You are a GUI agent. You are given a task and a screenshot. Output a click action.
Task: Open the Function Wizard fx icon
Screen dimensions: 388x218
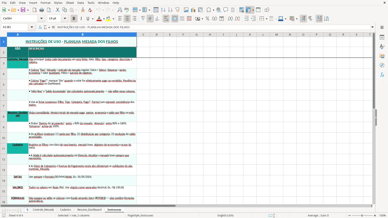click(x=40, y=27)
